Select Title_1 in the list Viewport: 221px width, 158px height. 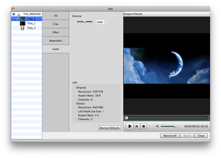[27, 23]
